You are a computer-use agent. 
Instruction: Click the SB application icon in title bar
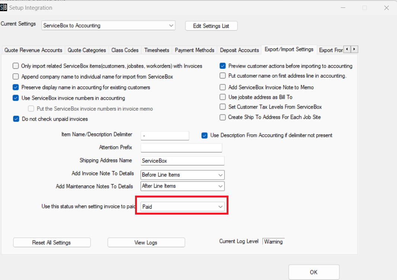click(x=3, y=7)
